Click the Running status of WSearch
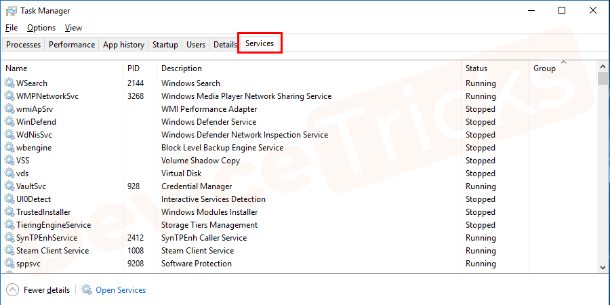Viewport: 610px width, 305px height. 481,83
